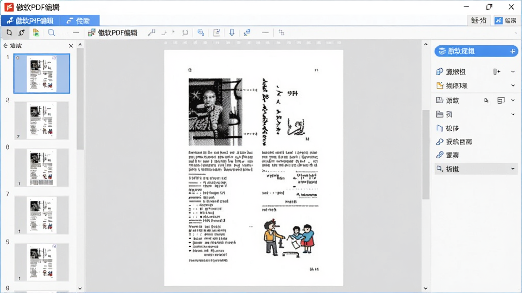Viewport: 522px width, 293px height.
Task: Click the cartoon illustration on the PDF page
Action: (x=289, y=238)
